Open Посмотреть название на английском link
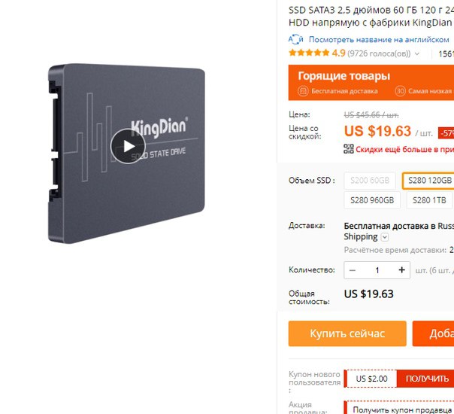The width and height of the screenshot is (454, 414). pyautogui.click(x=379, y=39)
